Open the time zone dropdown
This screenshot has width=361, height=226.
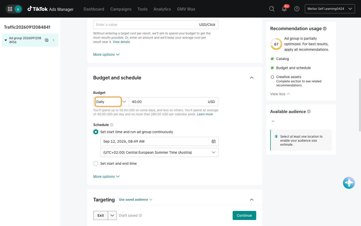pyautogui.click(x=159, y=152)
